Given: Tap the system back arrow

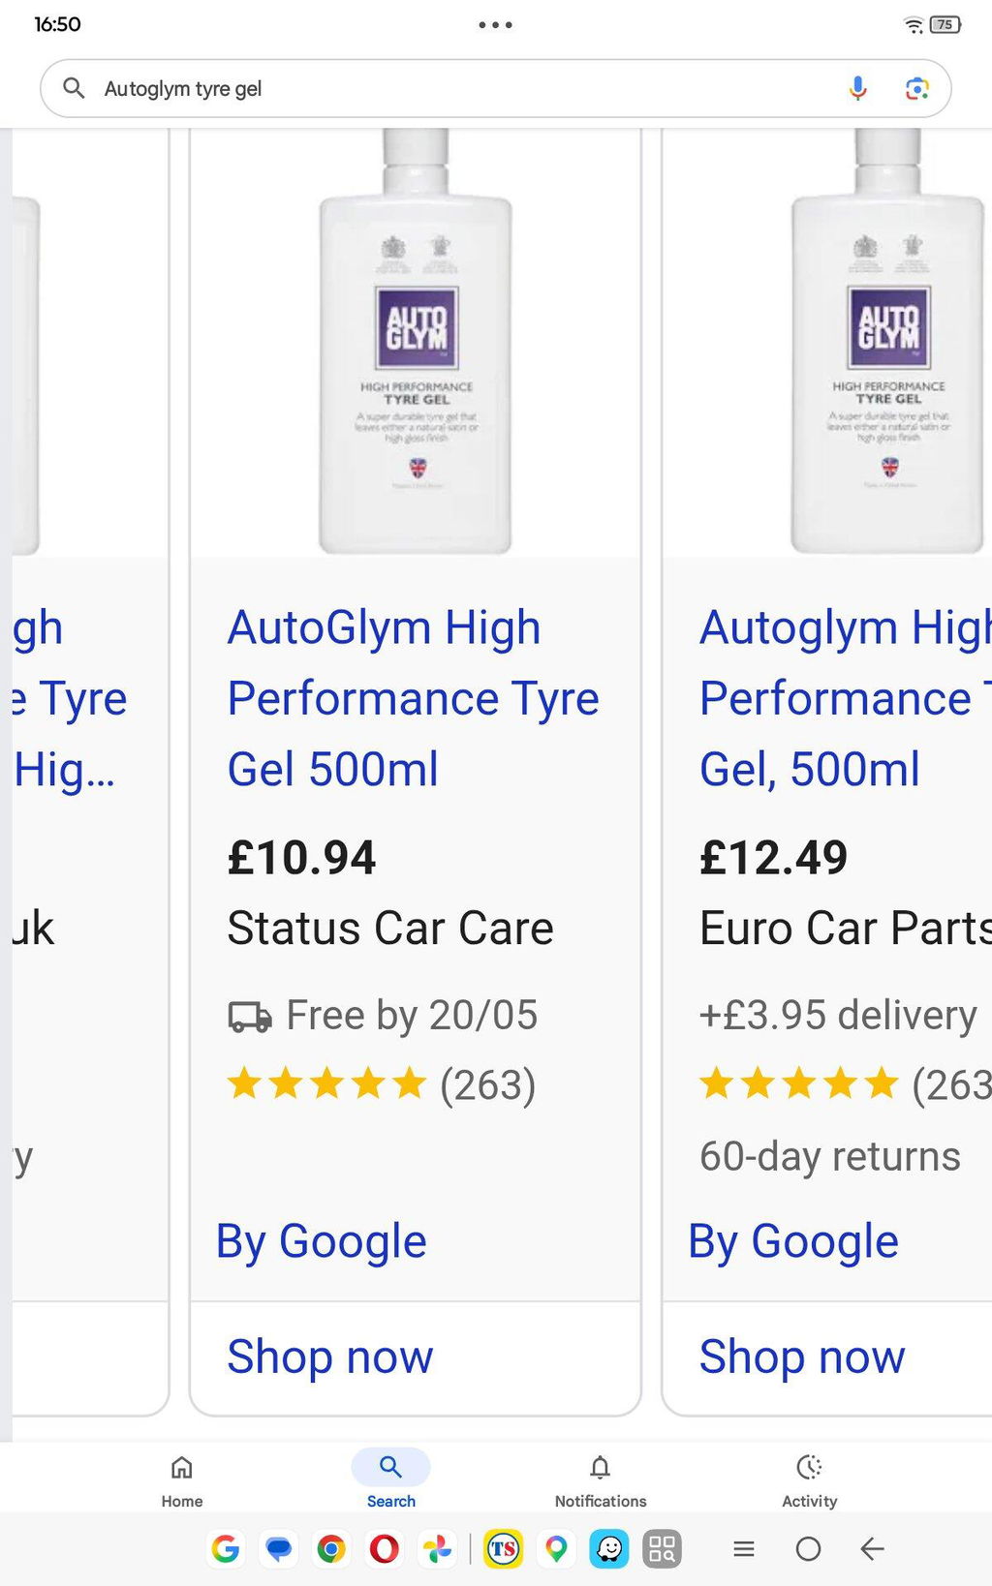Looking at the screenshot, I should [x=872, y=1549].
